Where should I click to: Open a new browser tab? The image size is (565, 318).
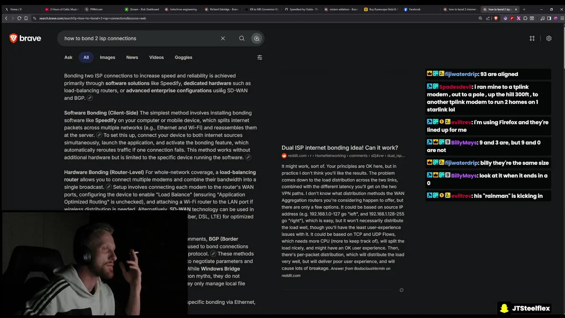[x=524, y=9]
